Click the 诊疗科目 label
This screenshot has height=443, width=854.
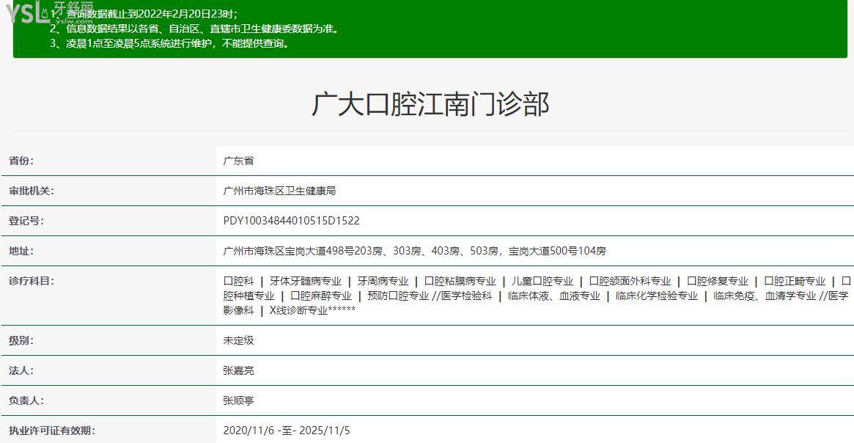[x=32, y=281]
